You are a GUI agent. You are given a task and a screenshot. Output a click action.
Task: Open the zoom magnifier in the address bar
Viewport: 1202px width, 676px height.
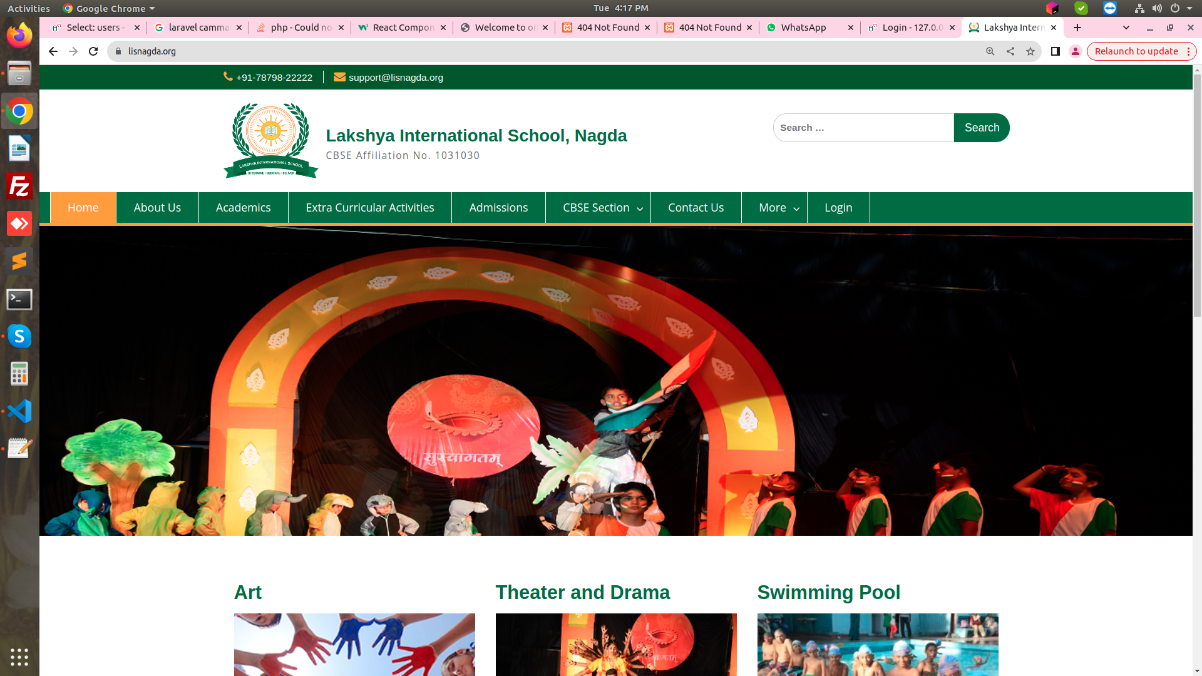click(990, 51)
